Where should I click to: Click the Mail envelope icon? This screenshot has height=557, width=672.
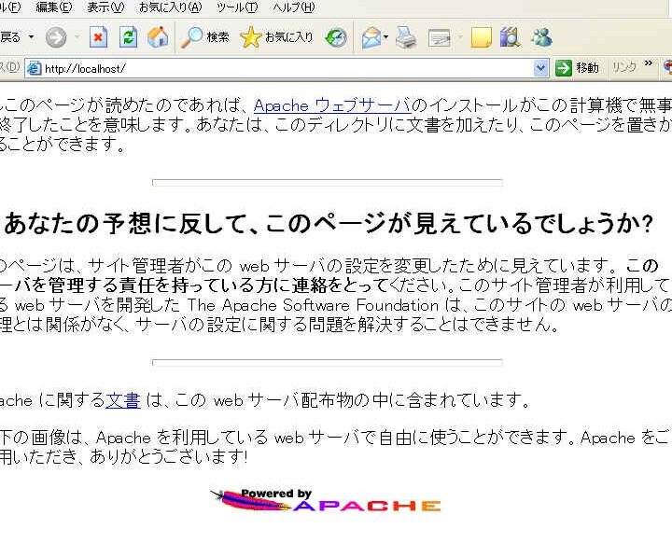point(371,37)
